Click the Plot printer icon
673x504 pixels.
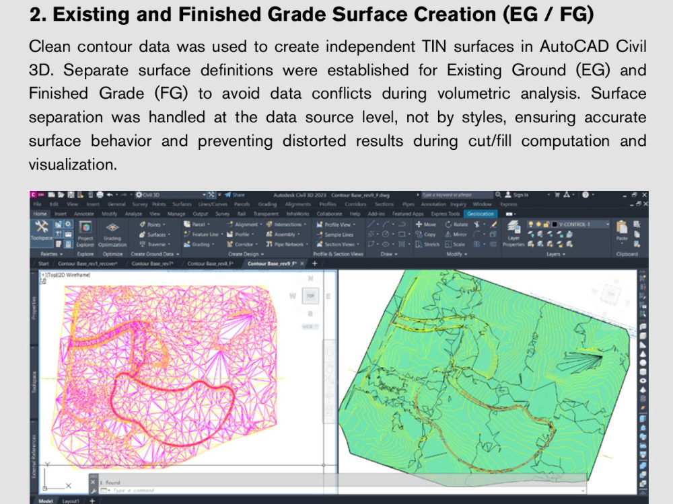click(x=100, y=195)
